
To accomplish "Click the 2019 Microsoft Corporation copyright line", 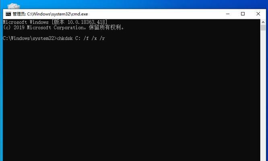I will (x=64, y=27).
